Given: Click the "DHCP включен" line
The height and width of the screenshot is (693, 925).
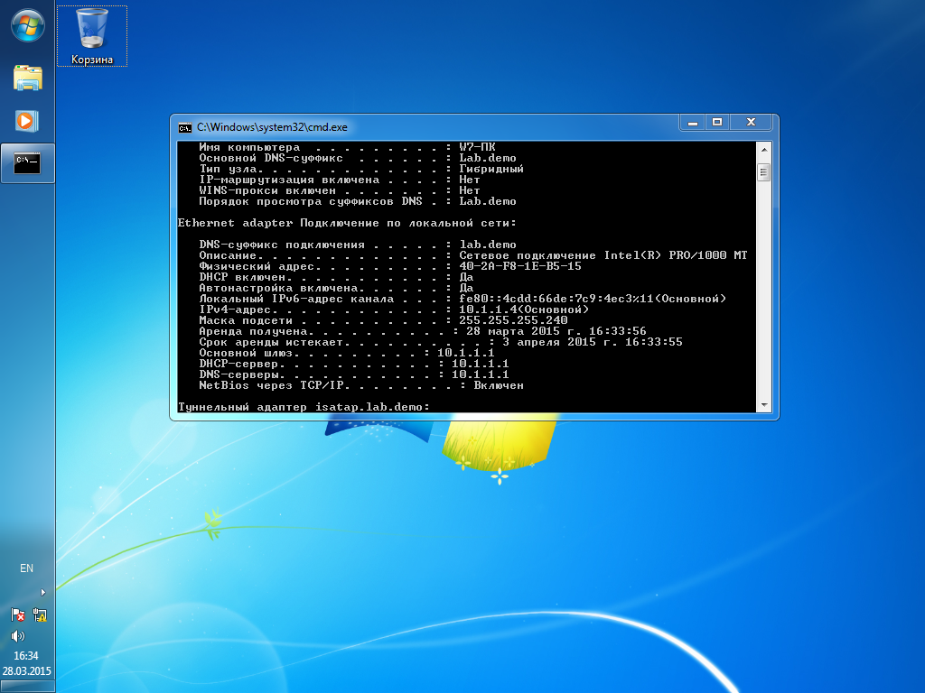Looking at the screenshot, I should (336, 277).
